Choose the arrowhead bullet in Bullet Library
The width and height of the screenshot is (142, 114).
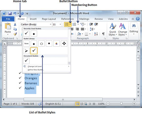click(26, 51)
